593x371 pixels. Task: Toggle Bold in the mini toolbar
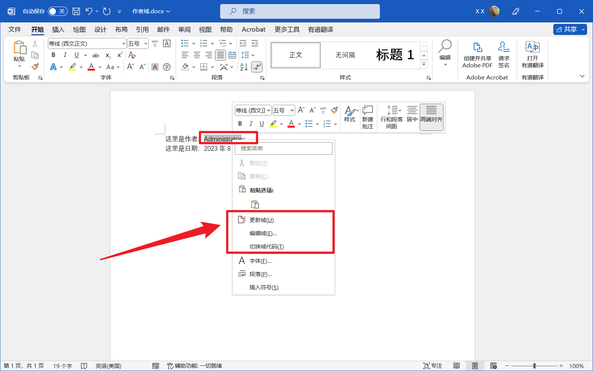click(240, 124)
